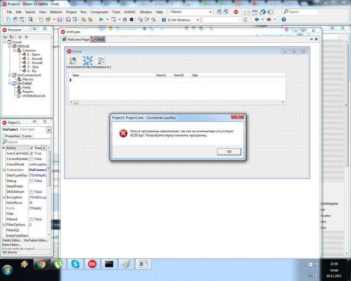Click the IDE Search box at top right
351x281 pixels.
tap(301, 12)
